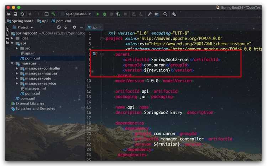Click the Synchronize refresh icon

[x=22, y=14]
